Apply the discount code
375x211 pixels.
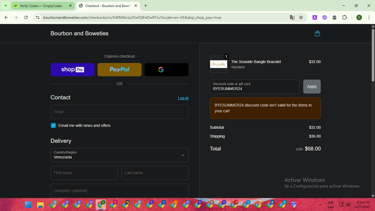pos(312,87)
